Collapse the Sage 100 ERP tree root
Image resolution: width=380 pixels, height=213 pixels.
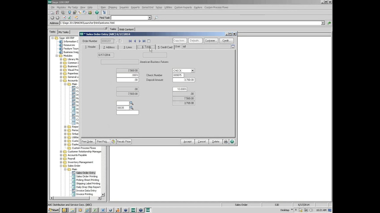click(53, 38)
